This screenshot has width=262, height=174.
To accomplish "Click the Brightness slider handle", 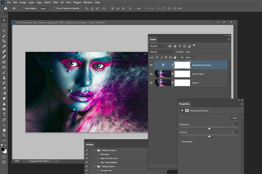I will coord(209,128).
